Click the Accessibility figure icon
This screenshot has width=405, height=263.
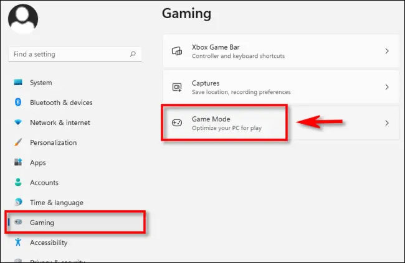point(18,242)
